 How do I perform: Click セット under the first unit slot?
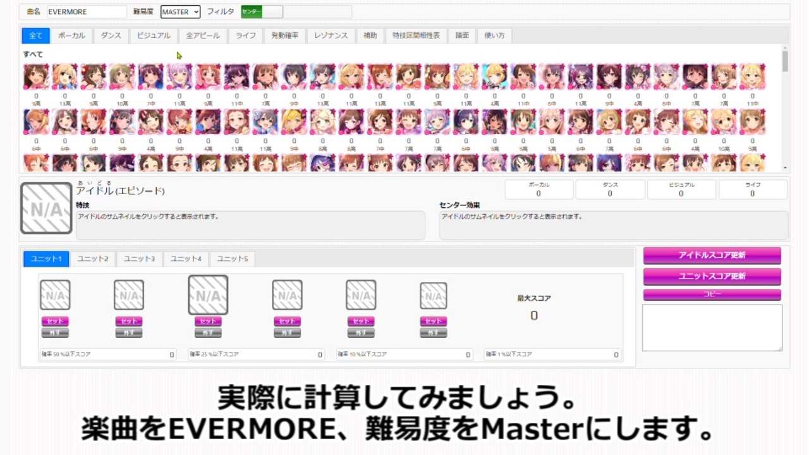55,321
